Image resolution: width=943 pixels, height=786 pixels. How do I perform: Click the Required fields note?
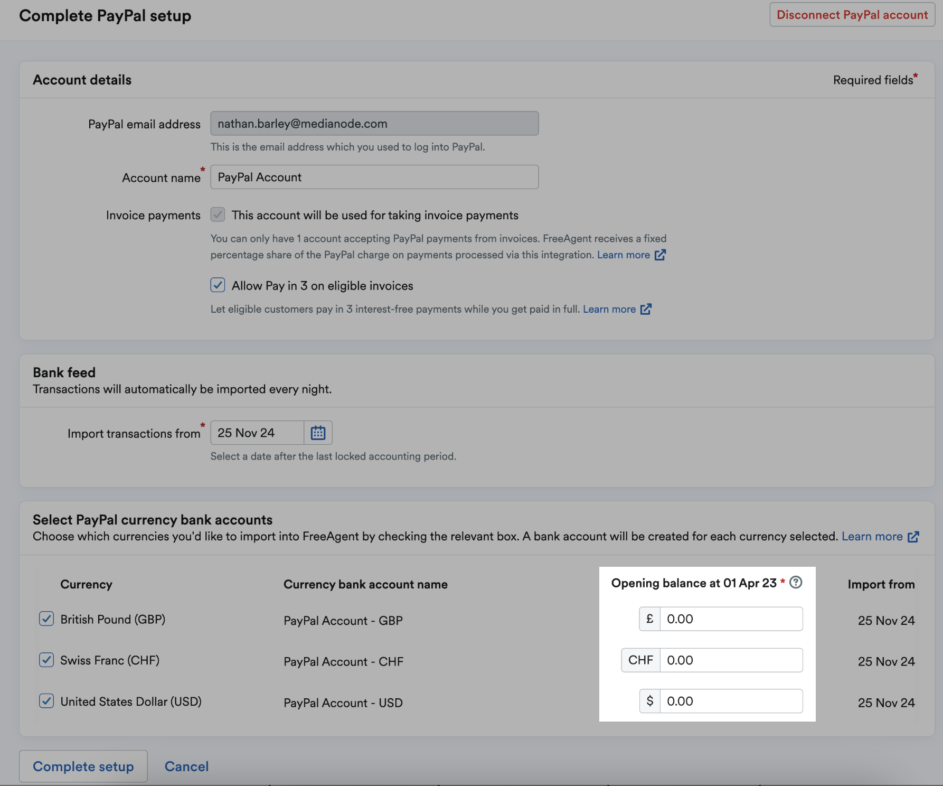[875, 79]
